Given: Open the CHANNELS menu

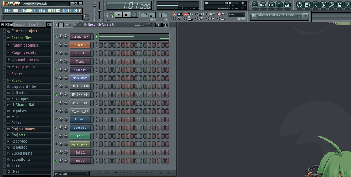Looking at the screenshot, I should point(28,11).
